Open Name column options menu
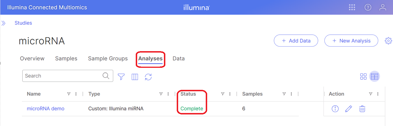 pyautogui.click(x=76, y=94)
